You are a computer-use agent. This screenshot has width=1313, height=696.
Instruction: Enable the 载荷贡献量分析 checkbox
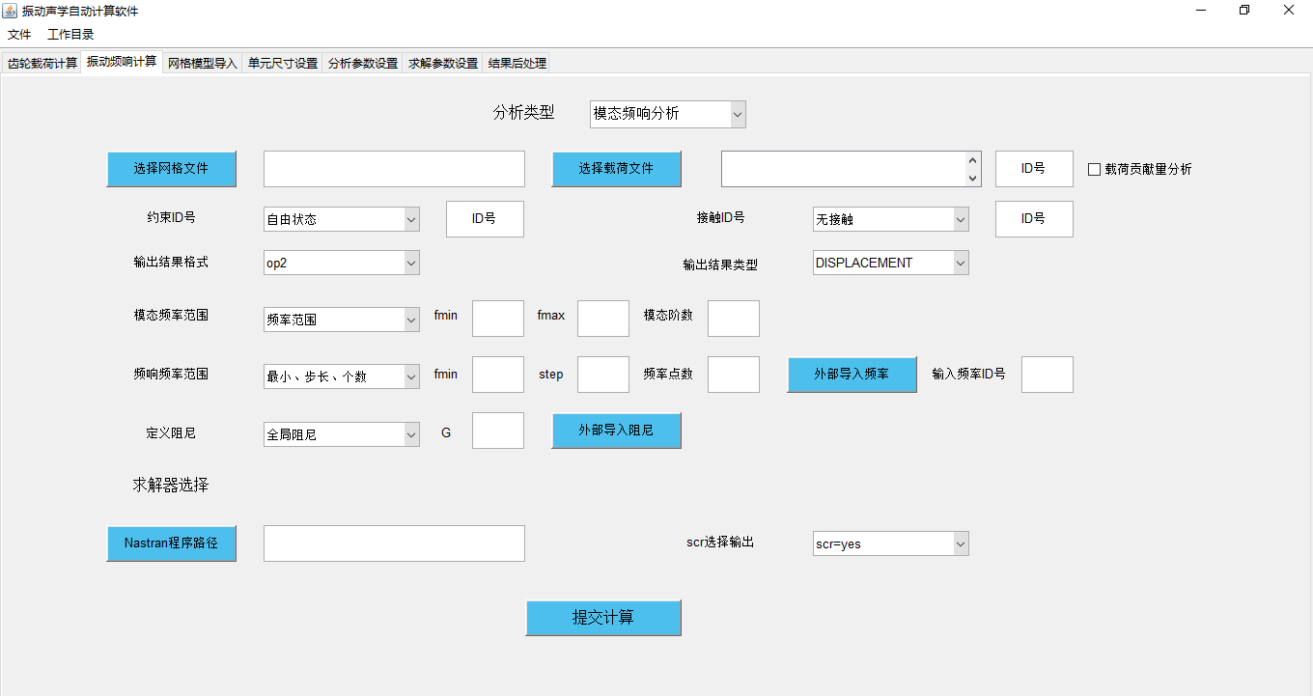(x=1094, y=169)
